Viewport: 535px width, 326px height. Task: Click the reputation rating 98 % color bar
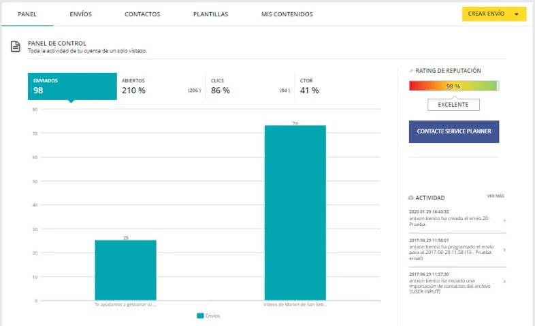point(454,86)
